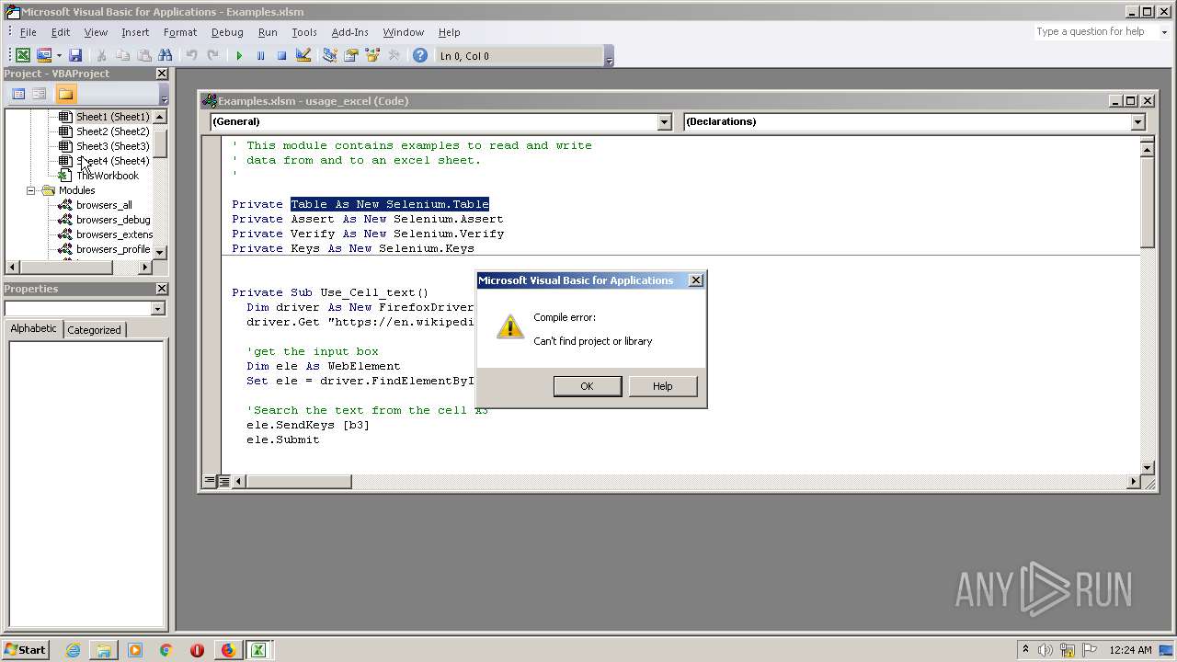Select ThisWorkbook in project tree

tap(108, 176)
